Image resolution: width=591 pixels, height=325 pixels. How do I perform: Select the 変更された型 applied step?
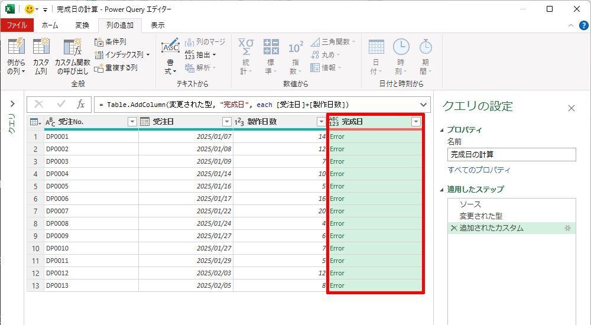(480, 216)
